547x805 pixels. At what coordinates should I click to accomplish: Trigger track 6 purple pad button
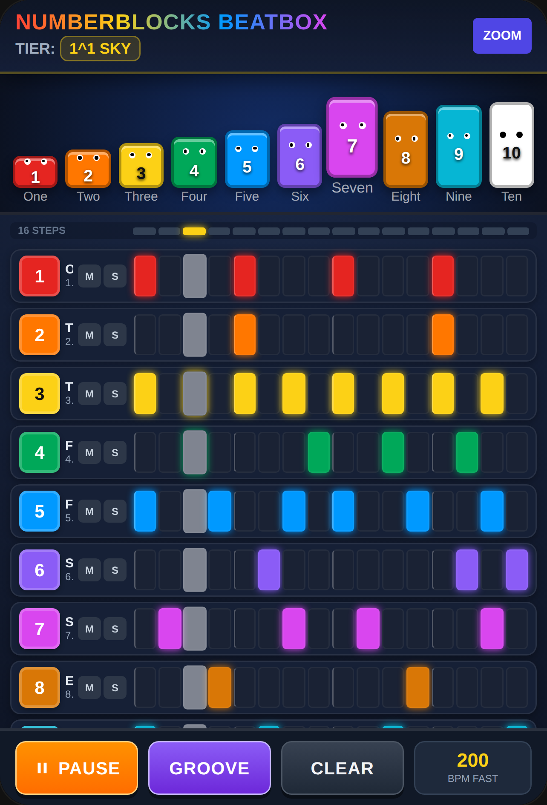tap(40, 570)
